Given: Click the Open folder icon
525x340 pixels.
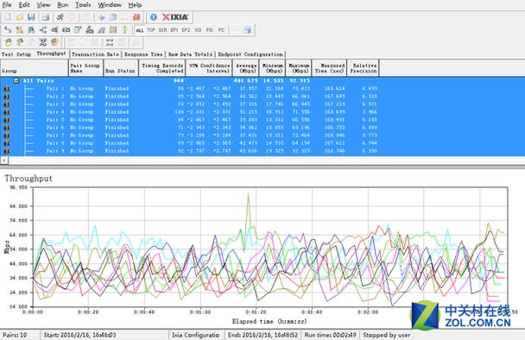Looking at the screenshot, I should pos(20,17).
